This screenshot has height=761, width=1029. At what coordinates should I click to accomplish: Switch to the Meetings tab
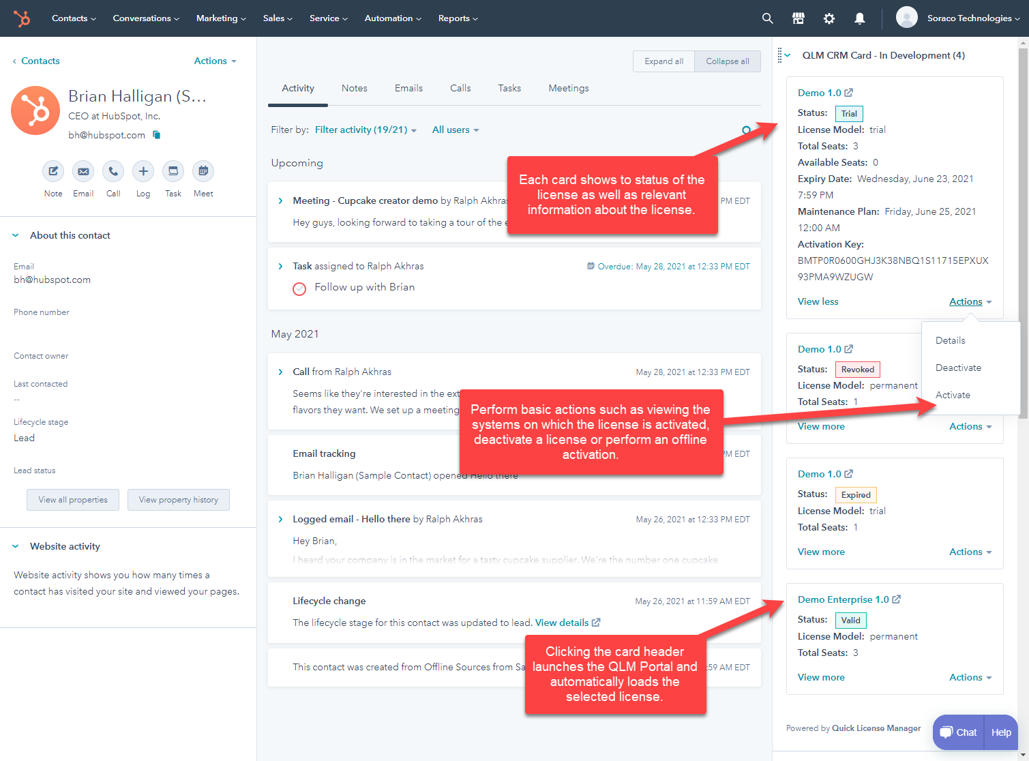click(x=569, y=89)
